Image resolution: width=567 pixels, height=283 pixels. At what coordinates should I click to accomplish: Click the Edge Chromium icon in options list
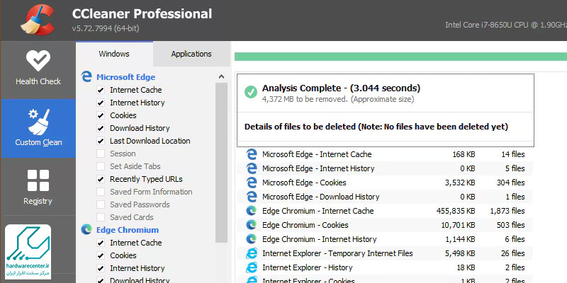click(x=86, y=229)
